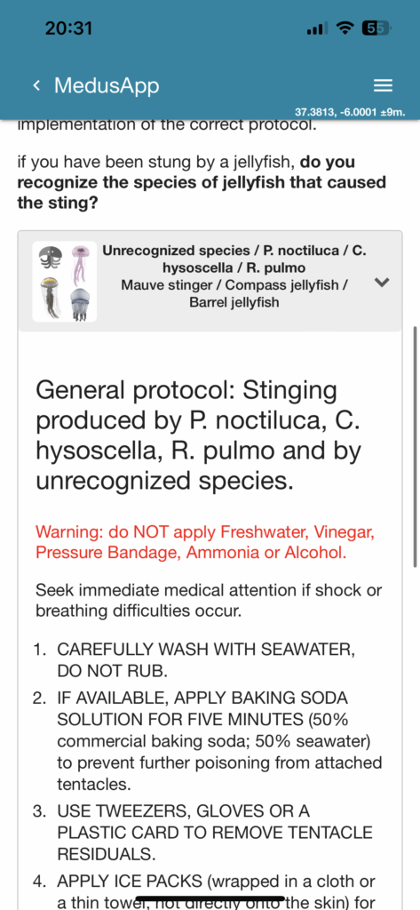The image size is (420, 910).
Task: Tap the Barrel jellyfish image
Action: (80, 304)
